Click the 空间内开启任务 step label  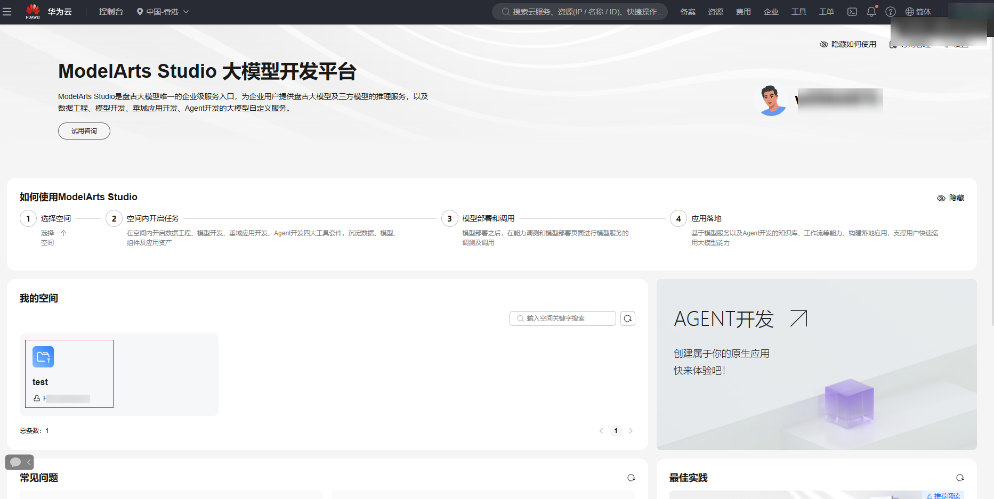153,218
